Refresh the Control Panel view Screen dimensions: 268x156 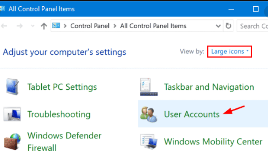click(228, 26)
